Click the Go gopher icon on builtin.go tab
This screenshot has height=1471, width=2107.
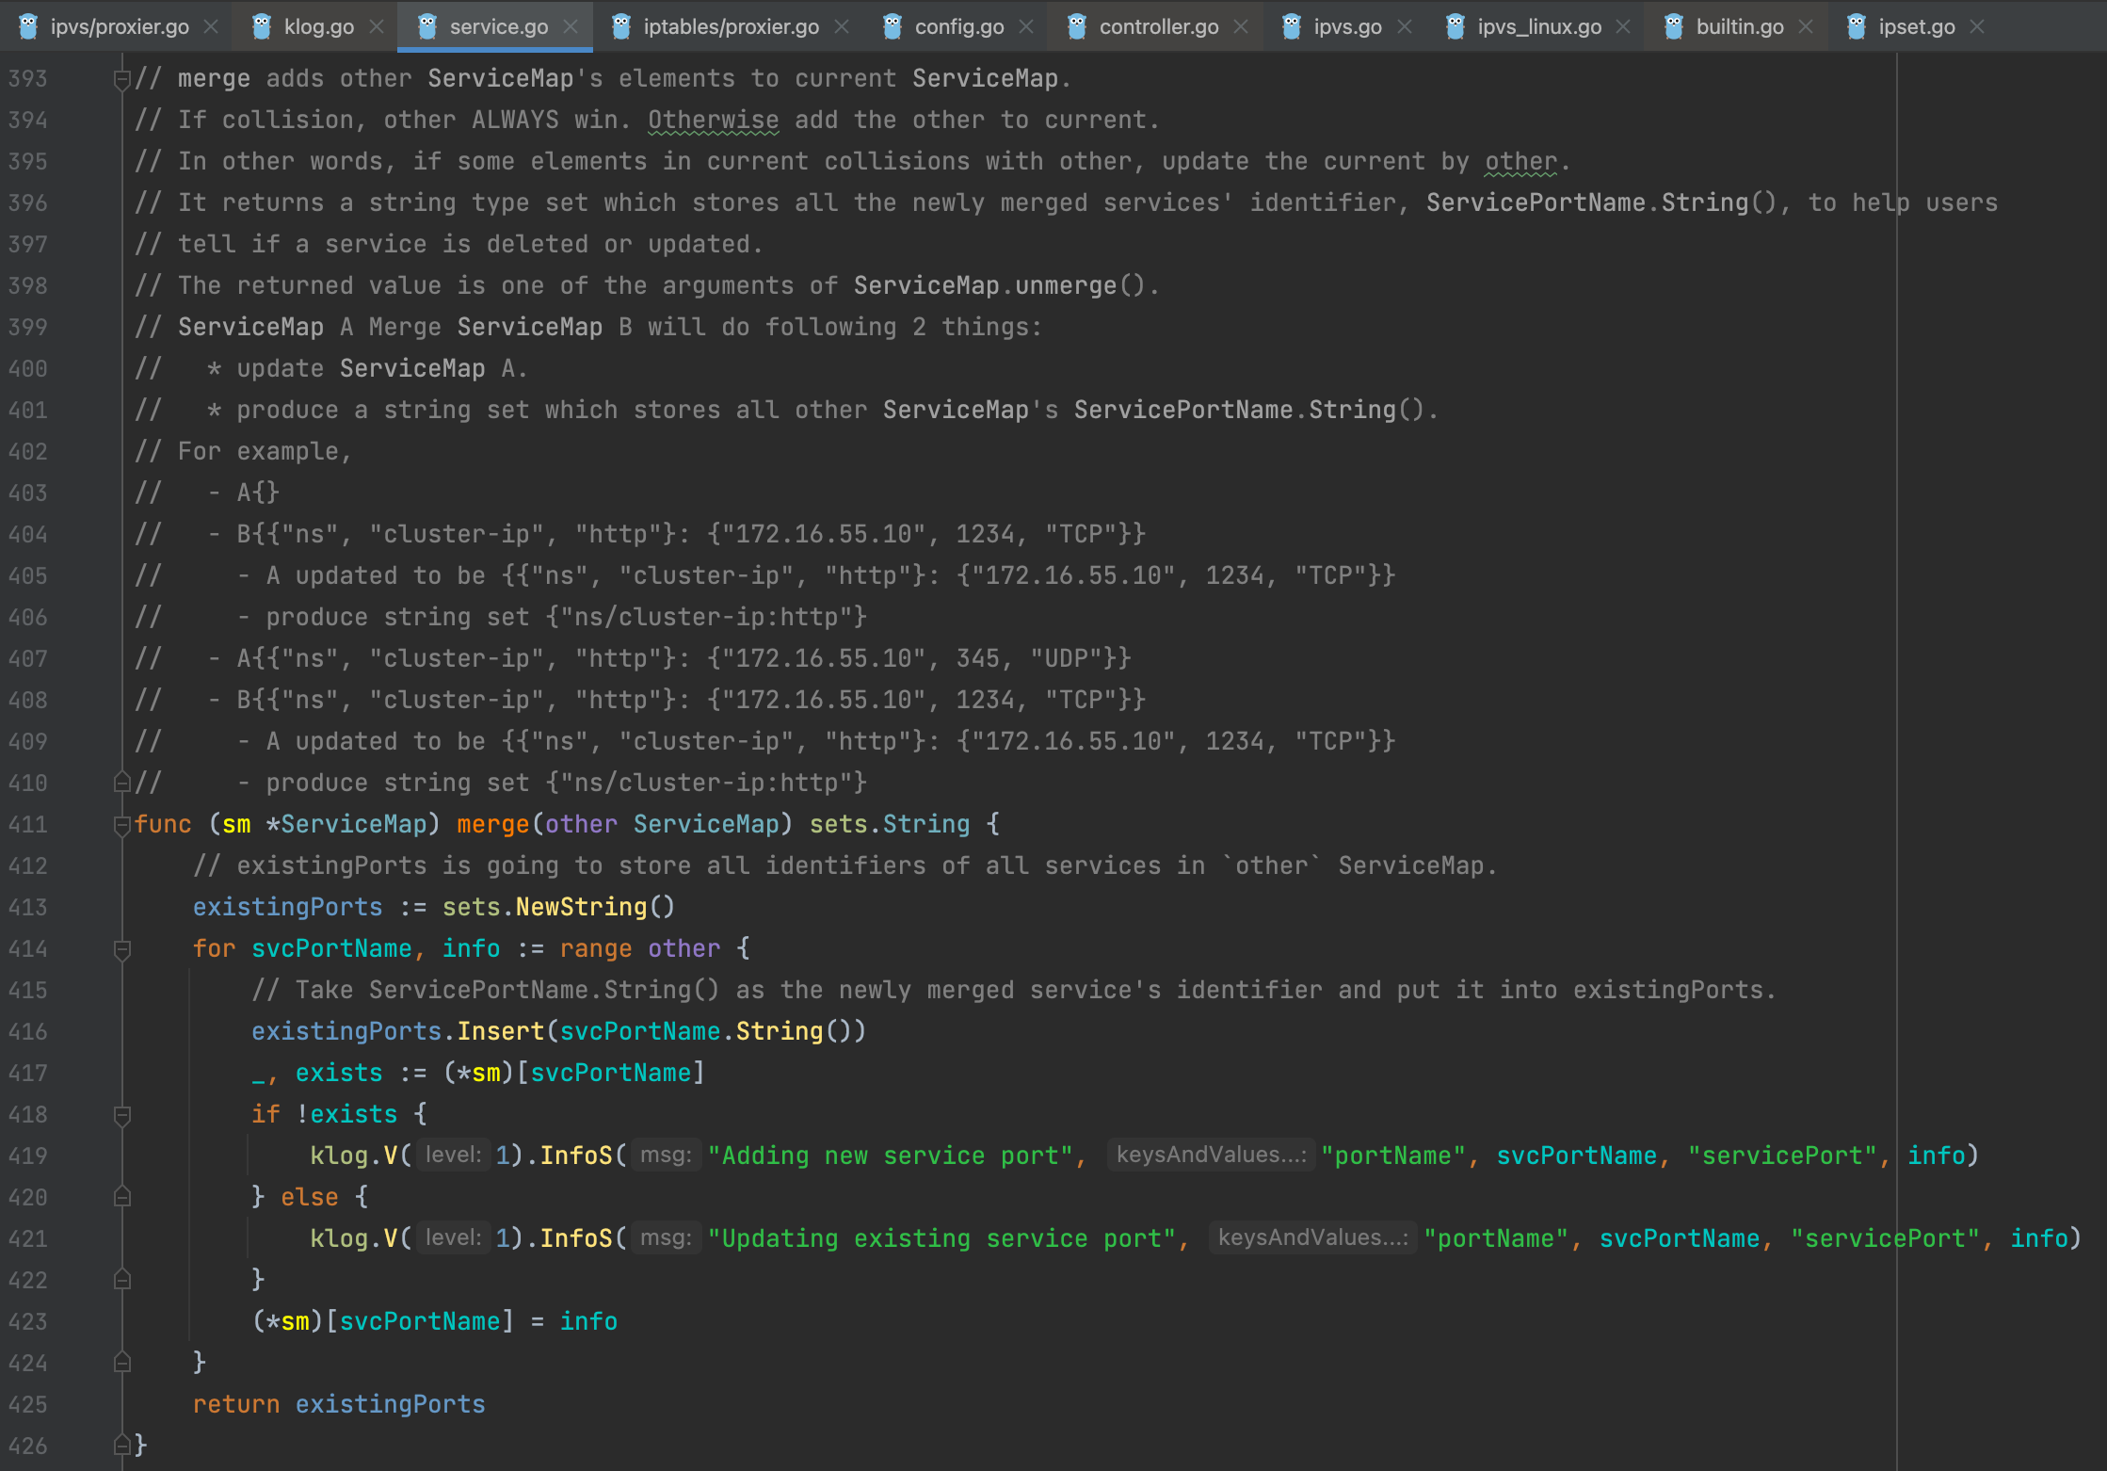[x=1674, y=26]
